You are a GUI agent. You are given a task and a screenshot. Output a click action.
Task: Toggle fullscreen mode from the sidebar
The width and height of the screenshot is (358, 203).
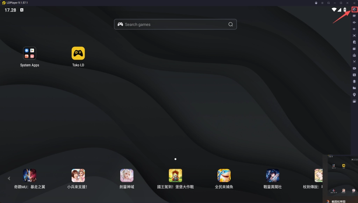pyautogui.click(x=354, y=36)
